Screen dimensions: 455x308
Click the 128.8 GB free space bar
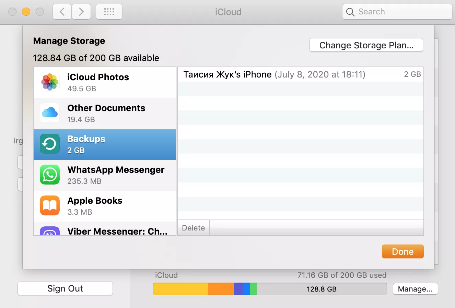tap(322, 289)
